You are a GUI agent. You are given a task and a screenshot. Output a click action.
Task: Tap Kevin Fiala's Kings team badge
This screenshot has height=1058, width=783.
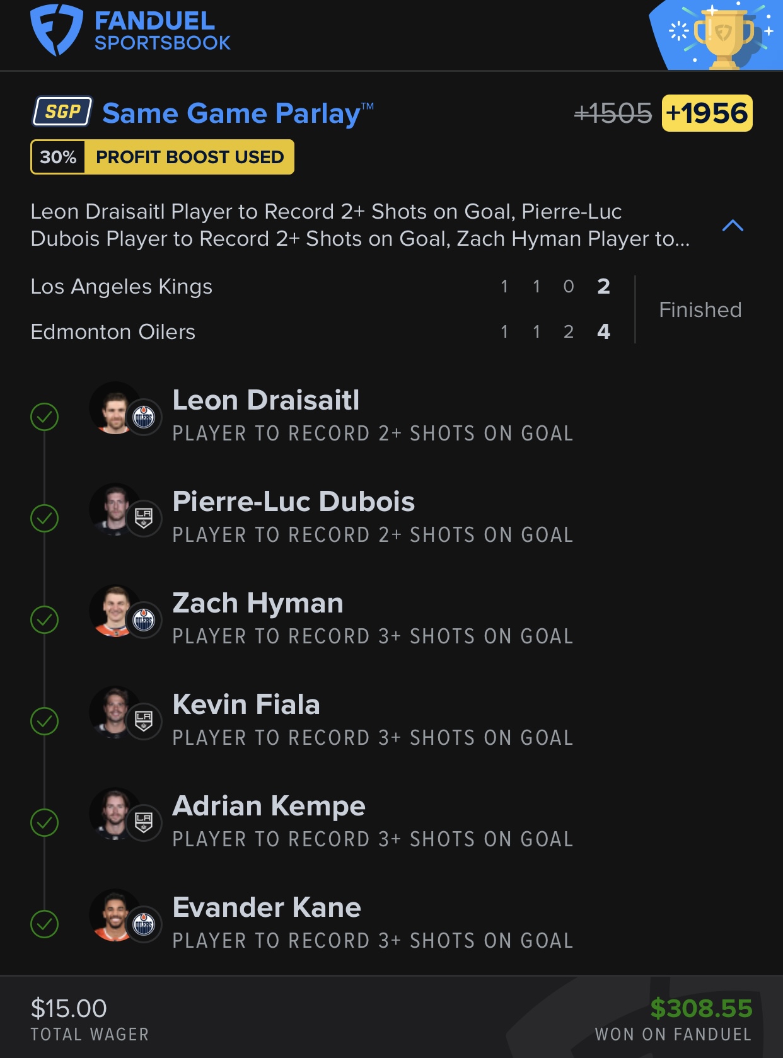pyautogui.click(x=144, y=722)
